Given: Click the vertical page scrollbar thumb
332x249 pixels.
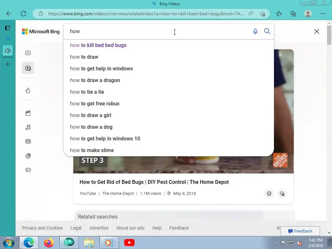Looking at the screenshot, I should click(329, 35).
